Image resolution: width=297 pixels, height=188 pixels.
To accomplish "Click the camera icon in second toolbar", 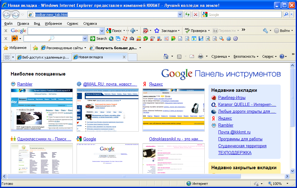I will tap(132, 39).
